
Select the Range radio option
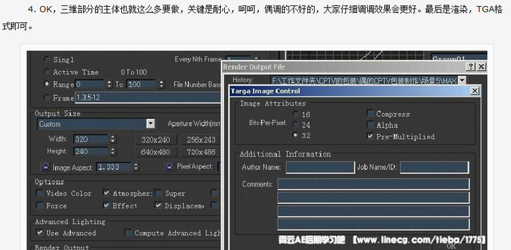click(x=46, y=84)
